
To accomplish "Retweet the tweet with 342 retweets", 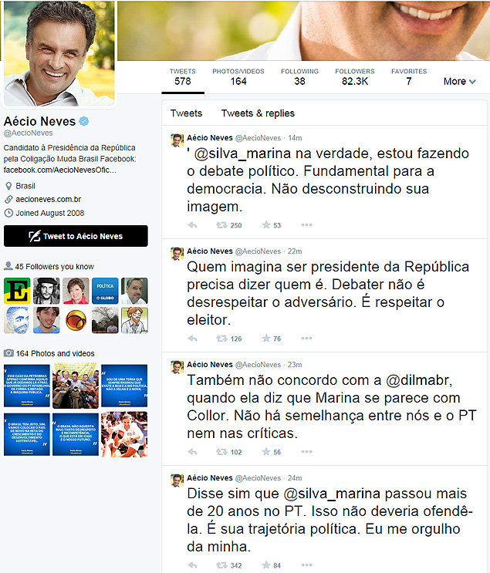I will (x=221, y=565).
